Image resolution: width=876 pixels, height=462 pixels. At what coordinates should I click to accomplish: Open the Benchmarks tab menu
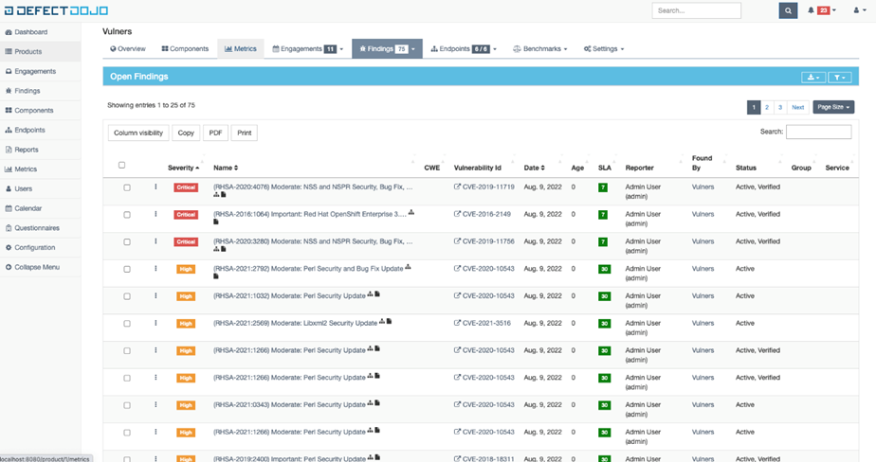tap(540, 48)
